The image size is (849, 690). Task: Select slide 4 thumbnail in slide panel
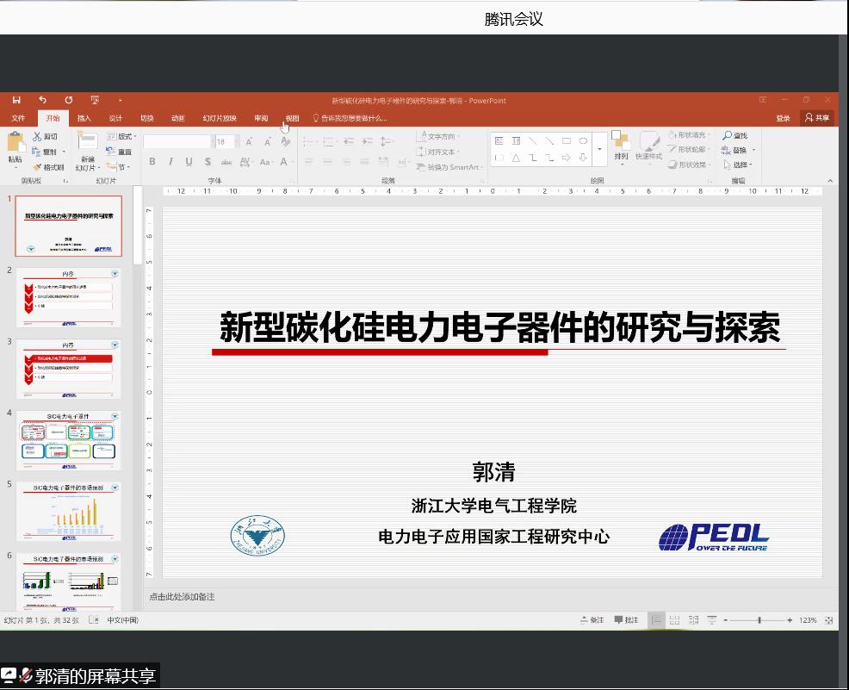pyautogui.click(x=69, y=440)
